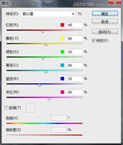The width and height of the screenshot is (123, 145).
Task: Click the blue swatch next to 蓝色(B)
Action: tap(62, 79)
